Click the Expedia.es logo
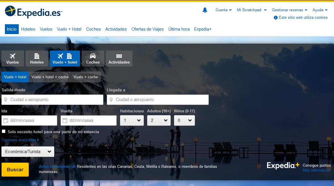This screenshot has width=334, height=186. click(33, 12)
